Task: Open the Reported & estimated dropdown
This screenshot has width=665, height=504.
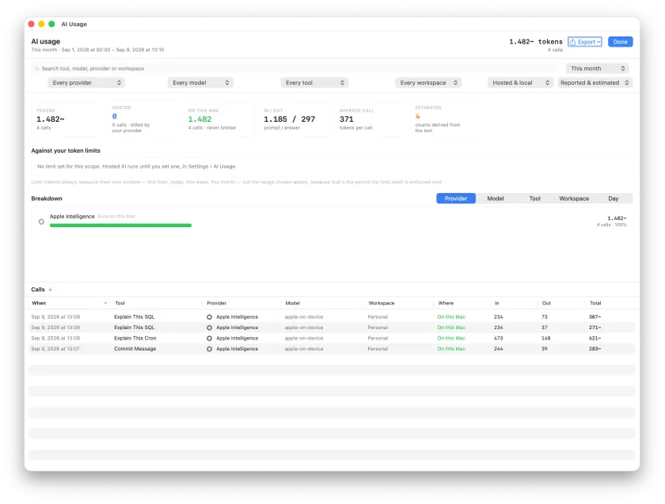Action: [595, 82]
